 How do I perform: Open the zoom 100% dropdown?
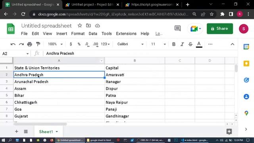[55, 44]
